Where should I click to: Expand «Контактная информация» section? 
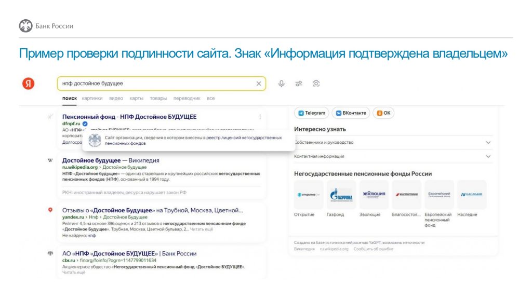(x=393, y=156)
